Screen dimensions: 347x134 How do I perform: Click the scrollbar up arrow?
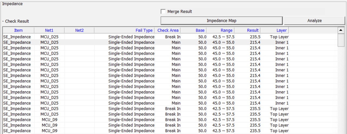pos(341,30)
